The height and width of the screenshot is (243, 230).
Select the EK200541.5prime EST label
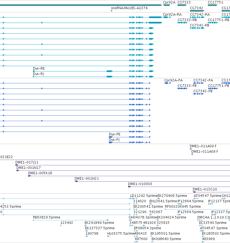(x=148, y=207)
